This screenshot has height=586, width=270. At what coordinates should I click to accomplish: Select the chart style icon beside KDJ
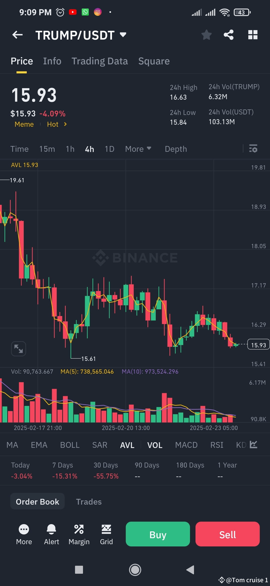point(254,445)
